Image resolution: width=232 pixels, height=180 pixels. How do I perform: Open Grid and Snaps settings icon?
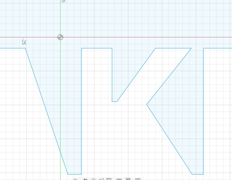(128, 179)
